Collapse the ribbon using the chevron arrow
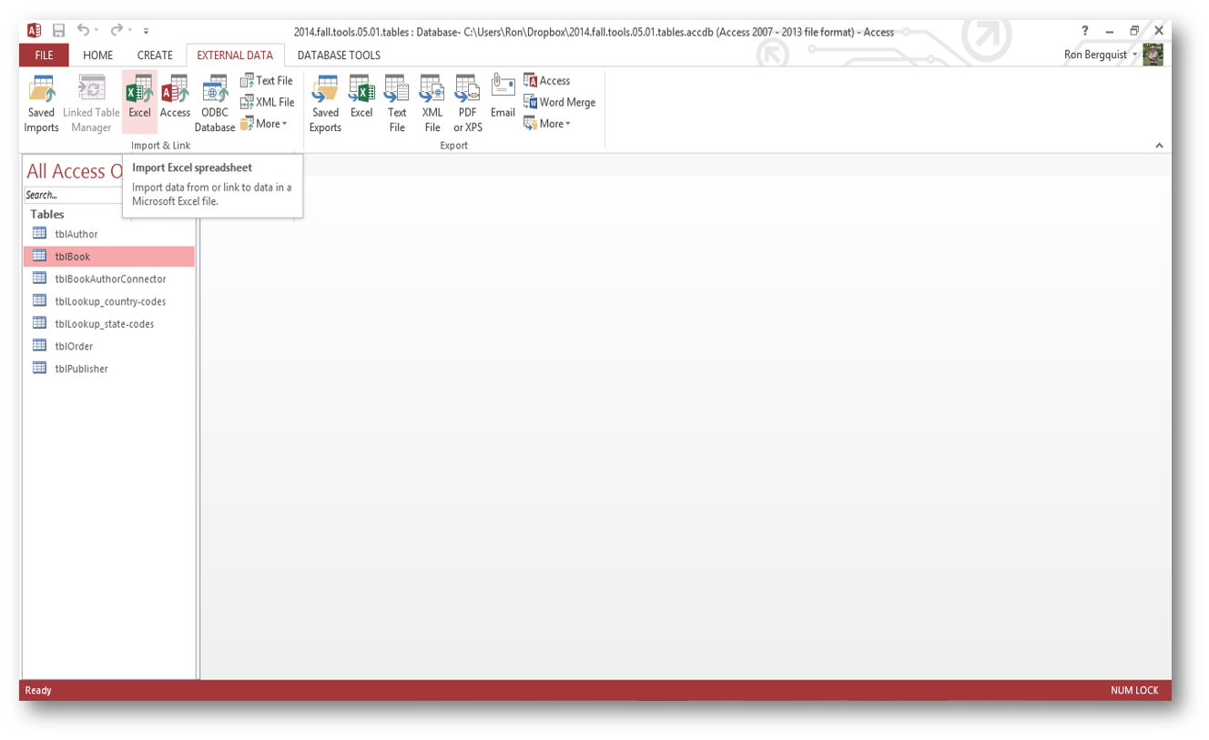The width and height of the screenshot is (1209, 740). (x=1159, y=146)
